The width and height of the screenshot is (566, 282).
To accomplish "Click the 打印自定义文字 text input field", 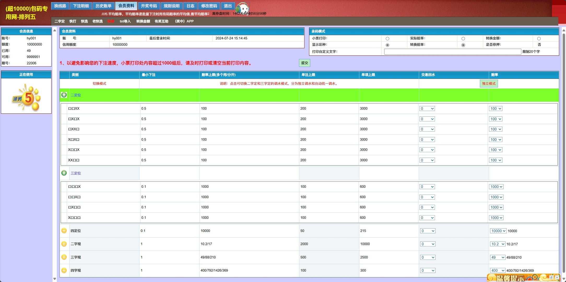I will click(452, 52).
